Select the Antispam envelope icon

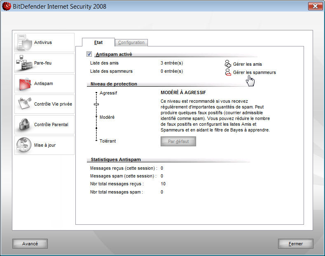click(24, 84)
